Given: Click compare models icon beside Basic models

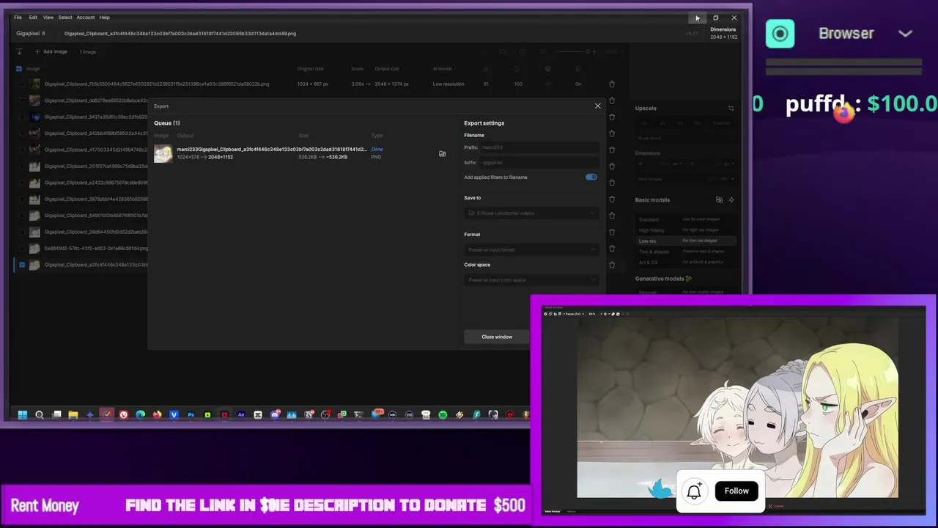Looking at the screenshot, I should point(719,199).
